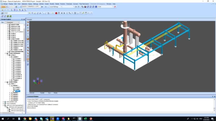This screenshot has height=121, width=216.
Task: Open the current element ELBOW dropdown
Action: (x=40, y=7)
